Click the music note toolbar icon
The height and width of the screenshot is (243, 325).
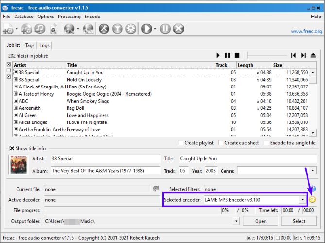pos(40,29)
